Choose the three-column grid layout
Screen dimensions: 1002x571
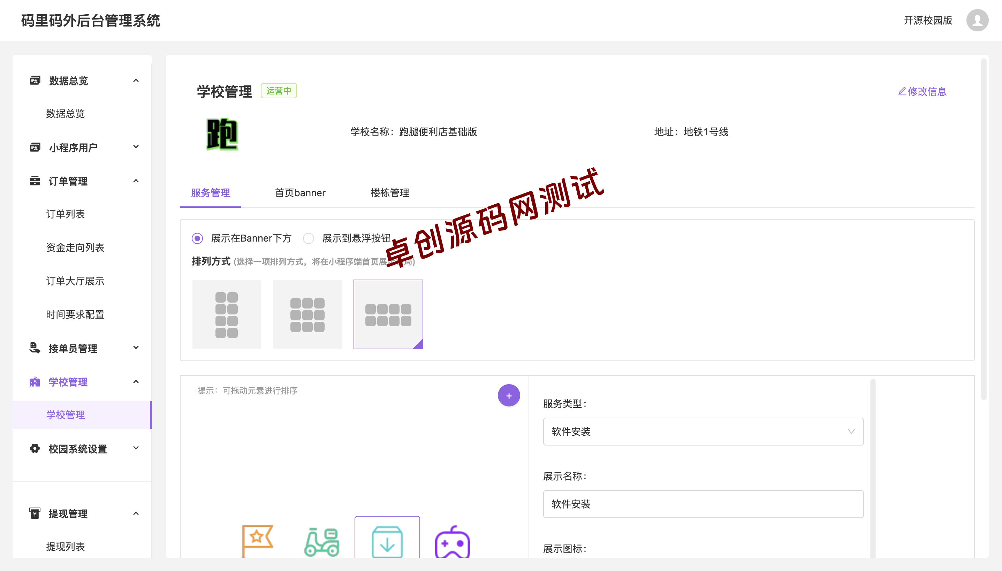[x=307, y=314]
